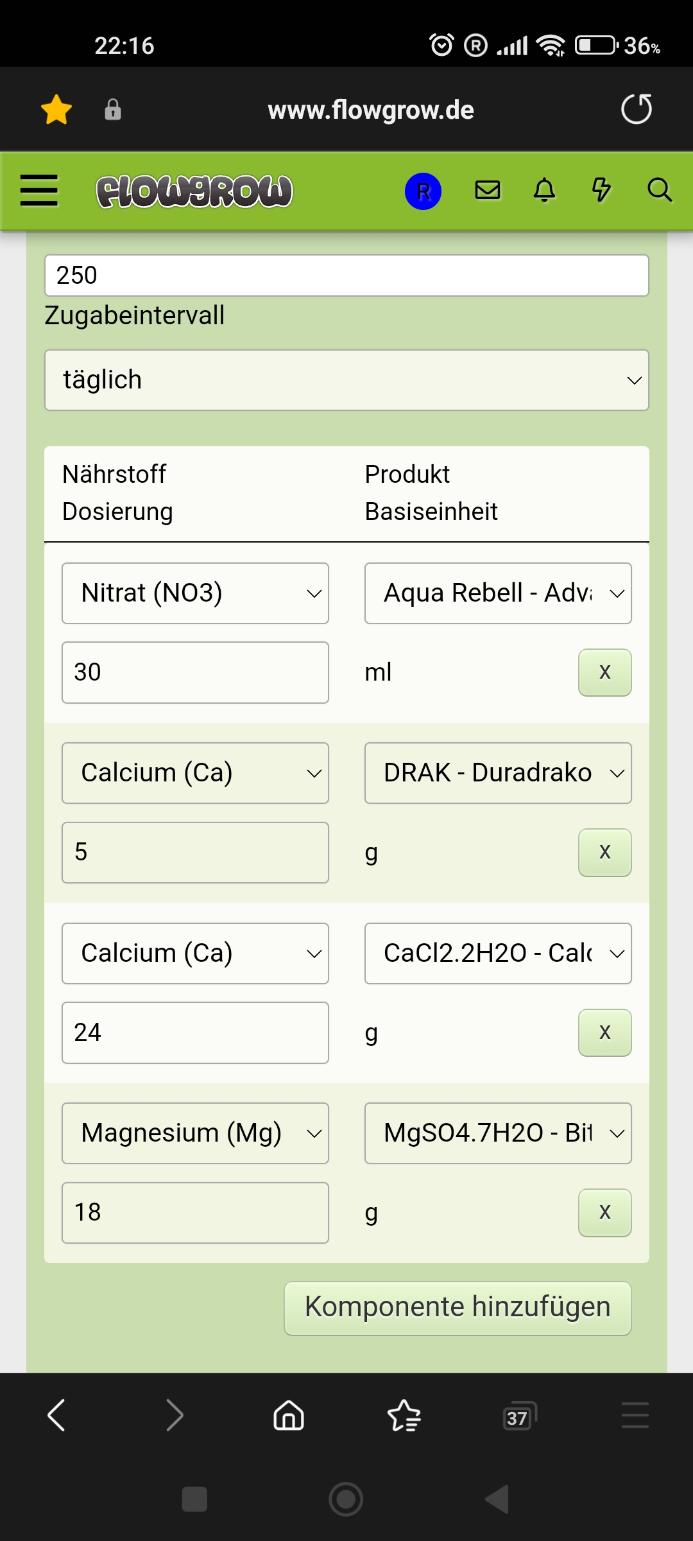This screenshot has height=1541, width=693.
Task: Remove the Nitrat row with X button
Action: coord(604,672)
